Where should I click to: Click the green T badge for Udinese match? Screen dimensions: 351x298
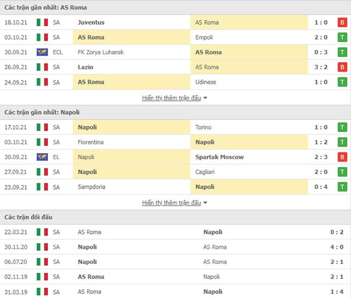pos(342,82)
